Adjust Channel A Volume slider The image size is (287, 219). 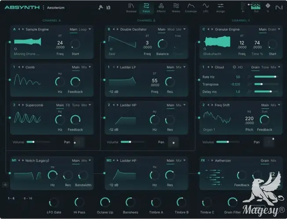click(38, 142)
